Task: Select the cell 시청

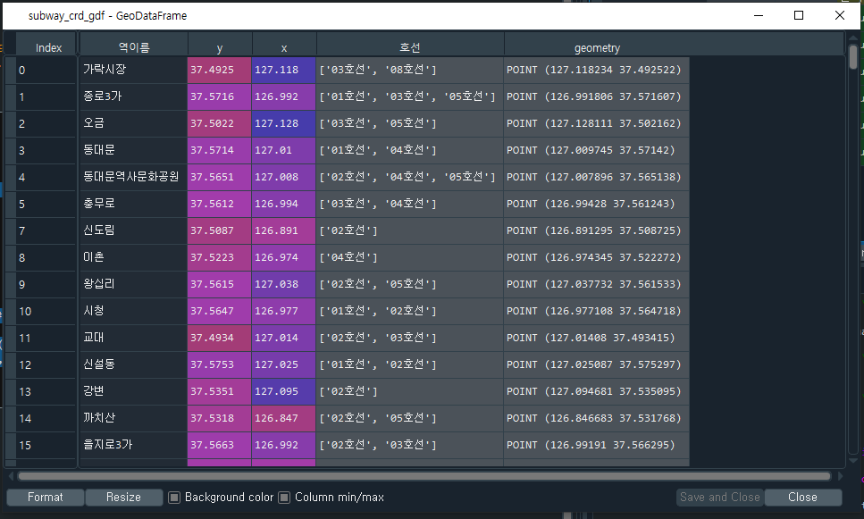Action: pyautogui.click(x=133, y=311)
